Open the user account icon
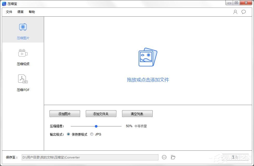 click(235, 12)
